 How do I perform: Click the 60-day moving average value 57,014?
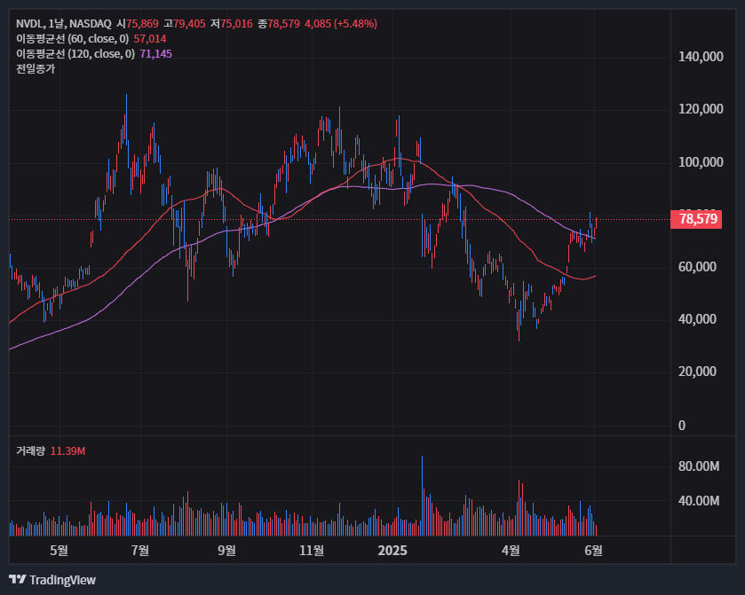pos(150,39)
